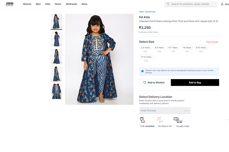Pick the 11-12 Years size

coord(146,57)
